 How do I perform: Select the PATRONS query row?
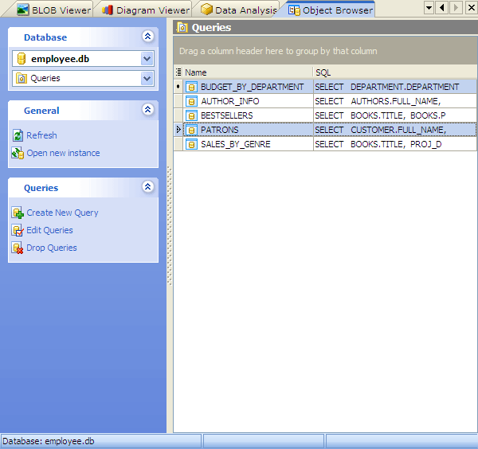[325, 130]
